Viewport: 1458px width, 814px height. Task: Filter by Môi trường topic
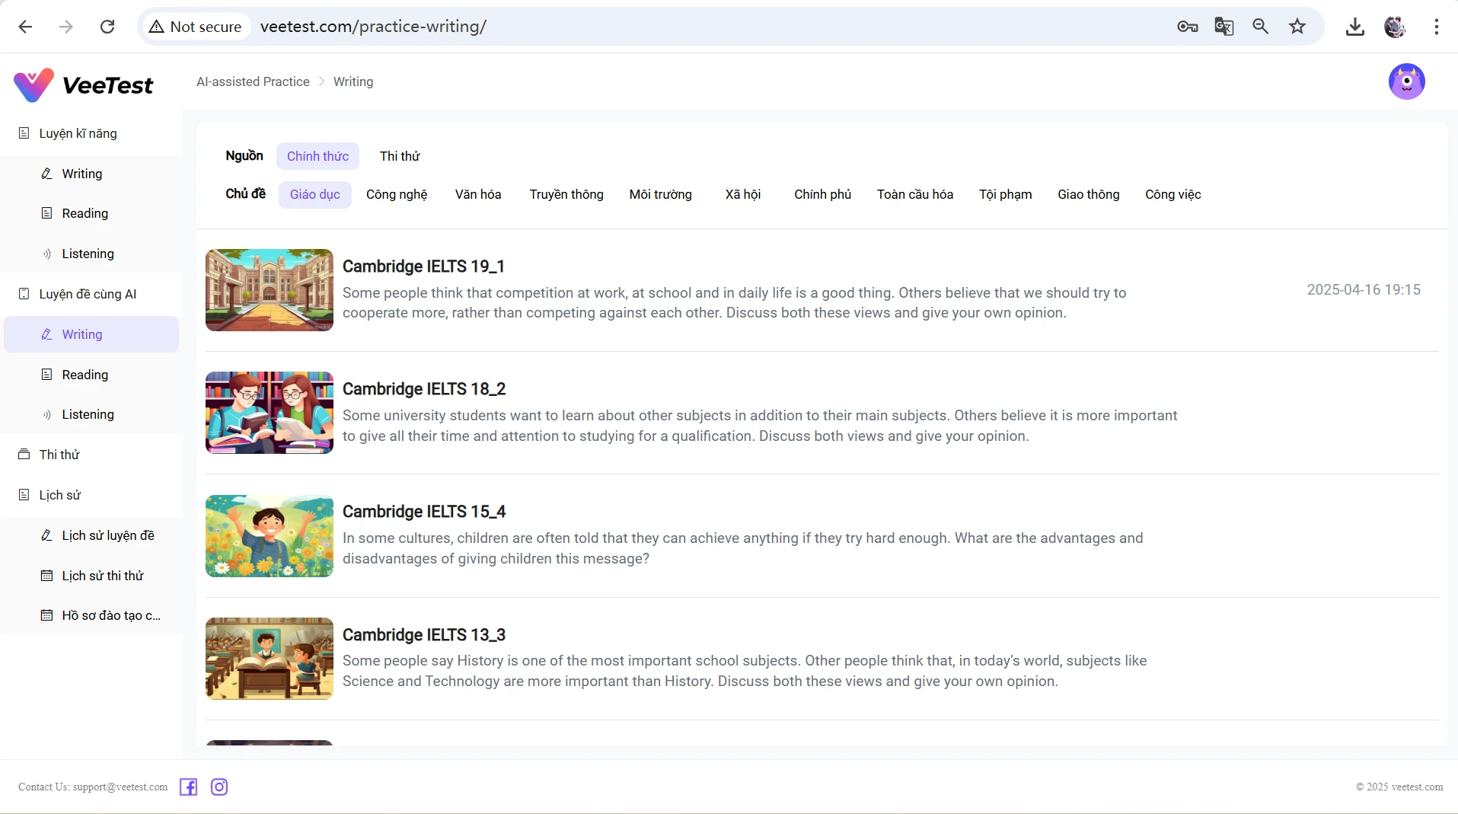660,194
